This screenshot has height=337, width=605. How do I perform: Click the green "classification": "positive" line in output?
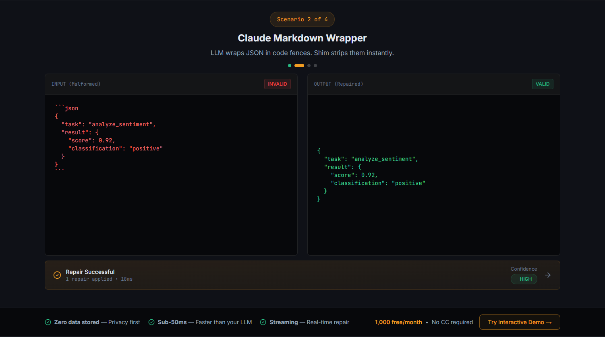pos(378,183)
